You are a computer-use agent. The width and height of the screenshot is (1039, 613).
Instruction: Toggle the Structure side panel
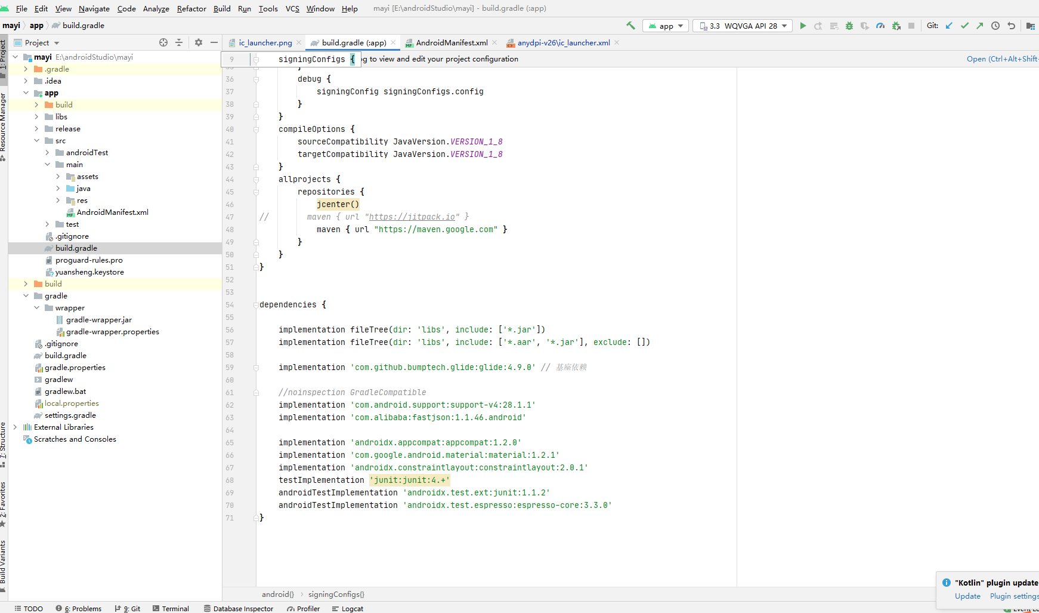[x=3, y=444]
